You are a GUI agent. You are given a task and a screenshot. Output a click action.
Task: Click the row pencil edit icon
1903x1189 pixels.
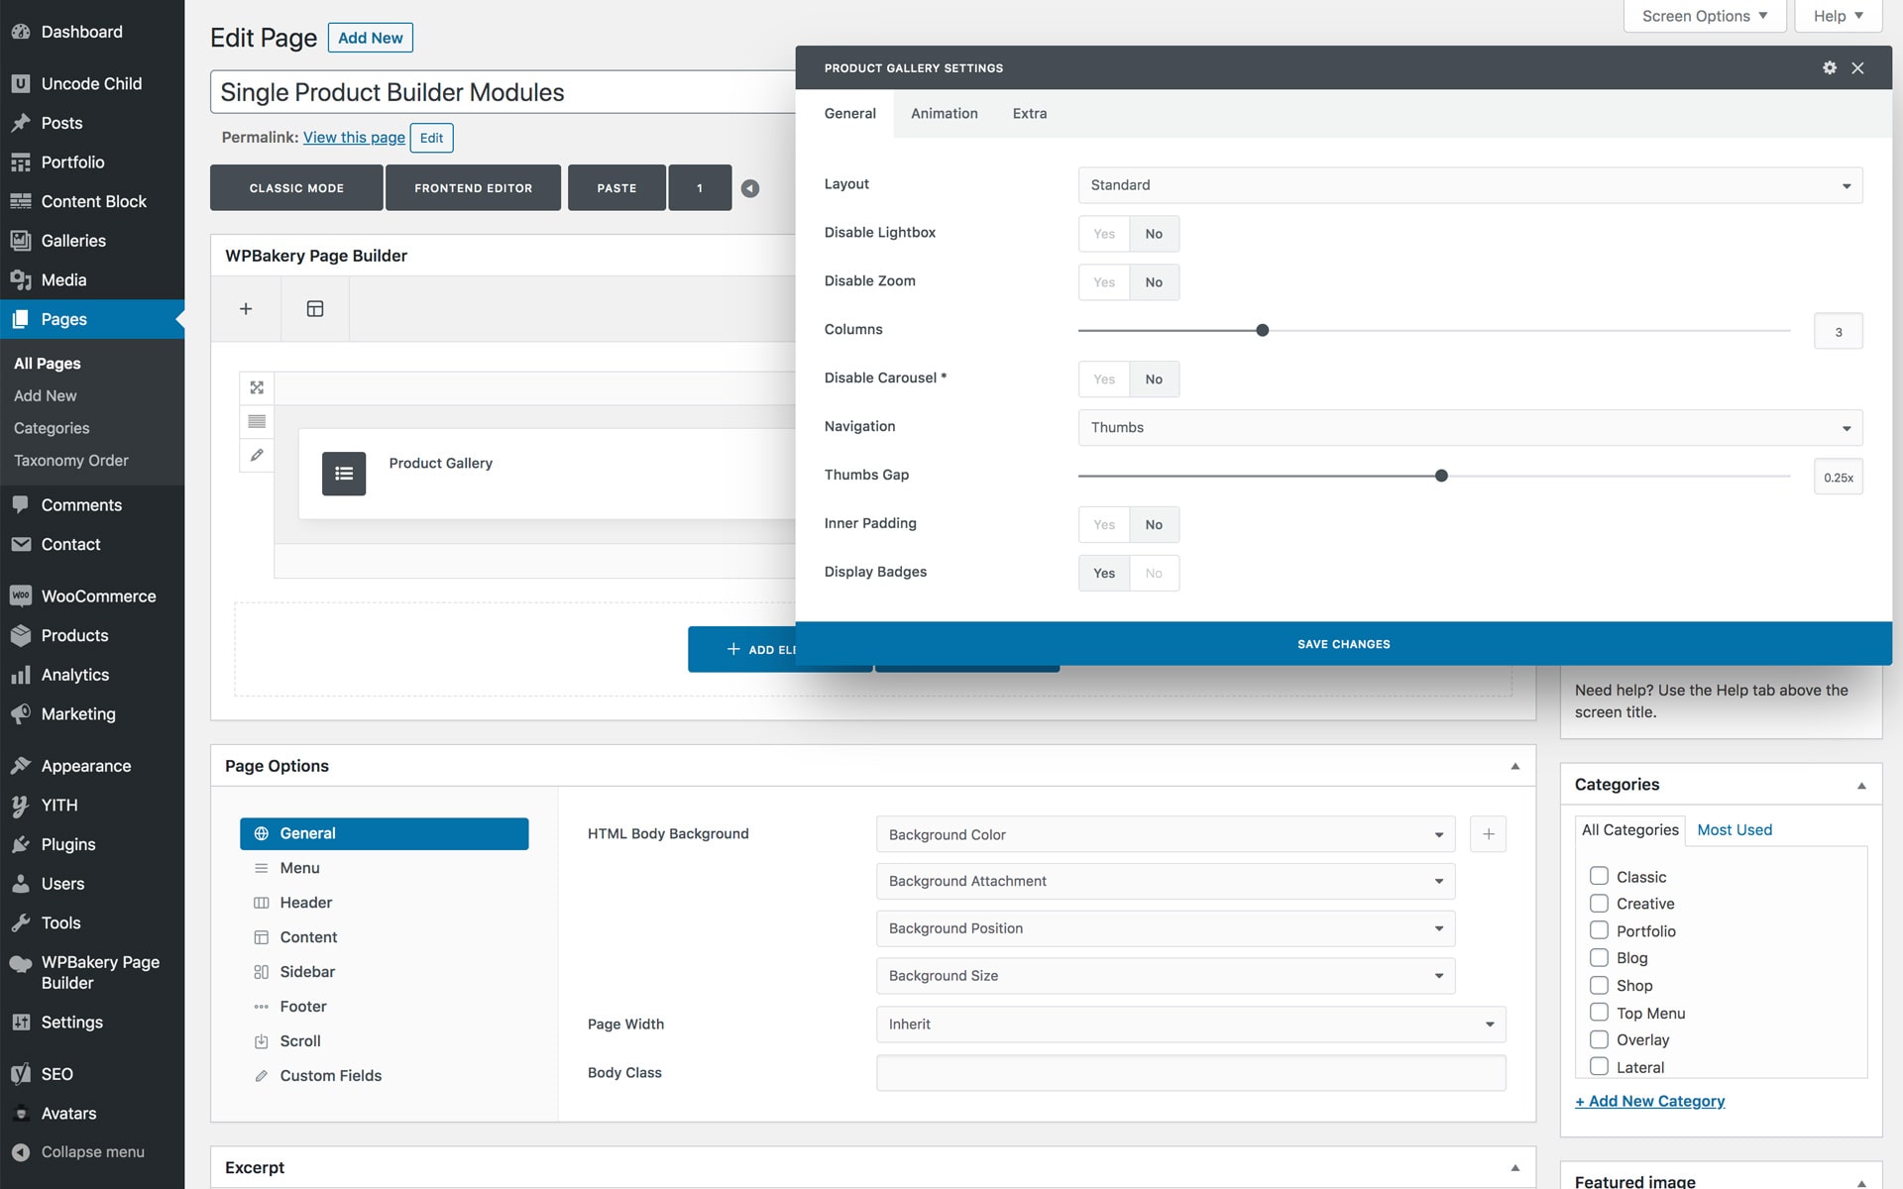pyautogui.click(x=257, y=455)
